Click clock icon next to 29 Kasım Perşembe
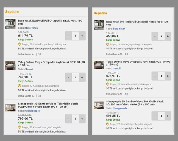 (x=20, y=44)
